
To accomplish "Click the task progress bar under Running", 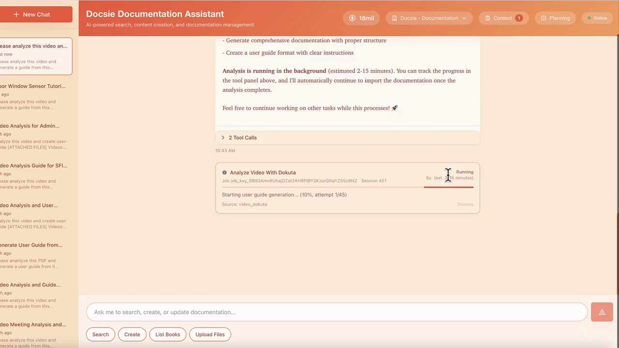I will (449, 187).
